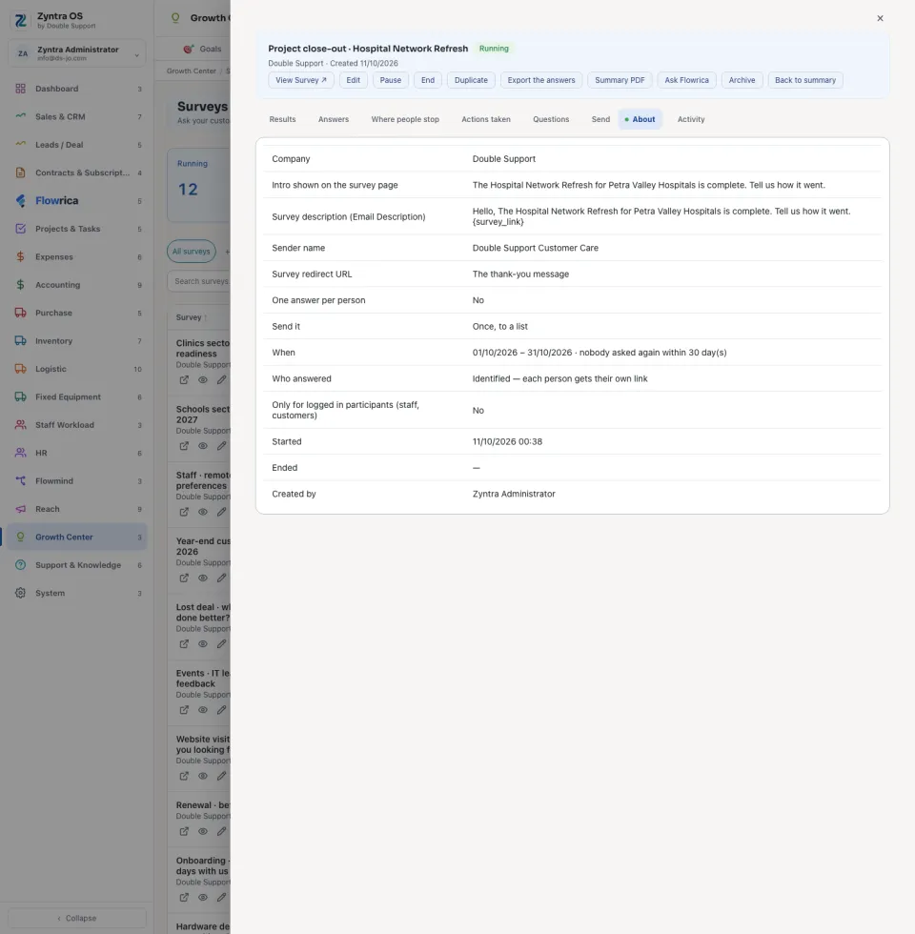Toggle eye icon for Website visit survey

pyautogui.click(x=202, y=776)
